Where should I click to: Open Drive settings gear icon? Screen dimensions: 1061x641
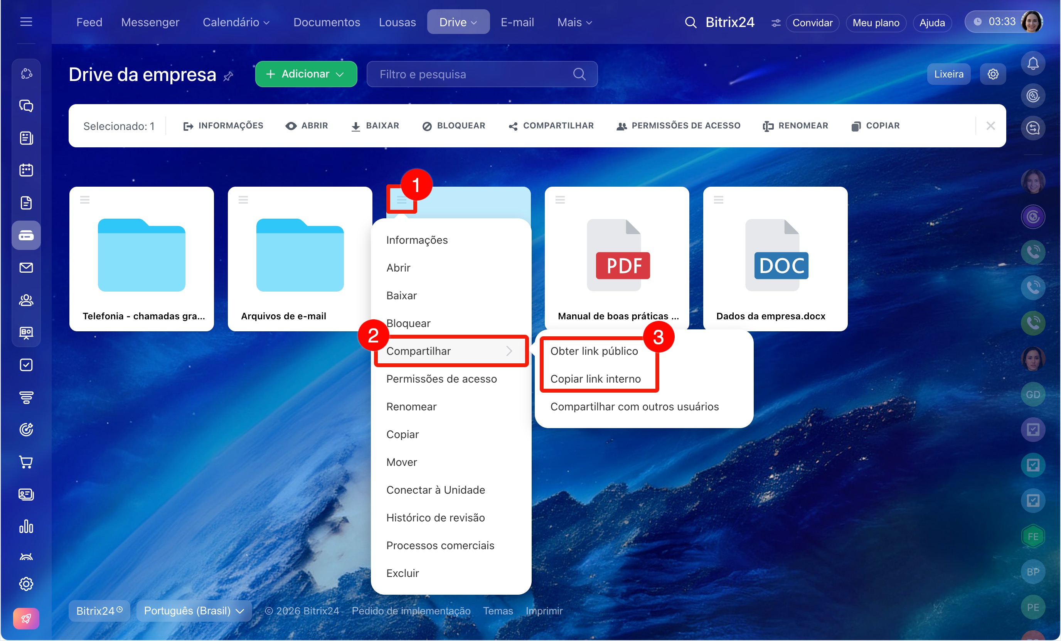pyautogui.click(x=992, y=74)
